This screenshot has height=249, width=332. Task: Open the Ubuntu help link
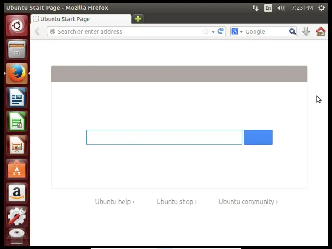click(x=114, y=202)
